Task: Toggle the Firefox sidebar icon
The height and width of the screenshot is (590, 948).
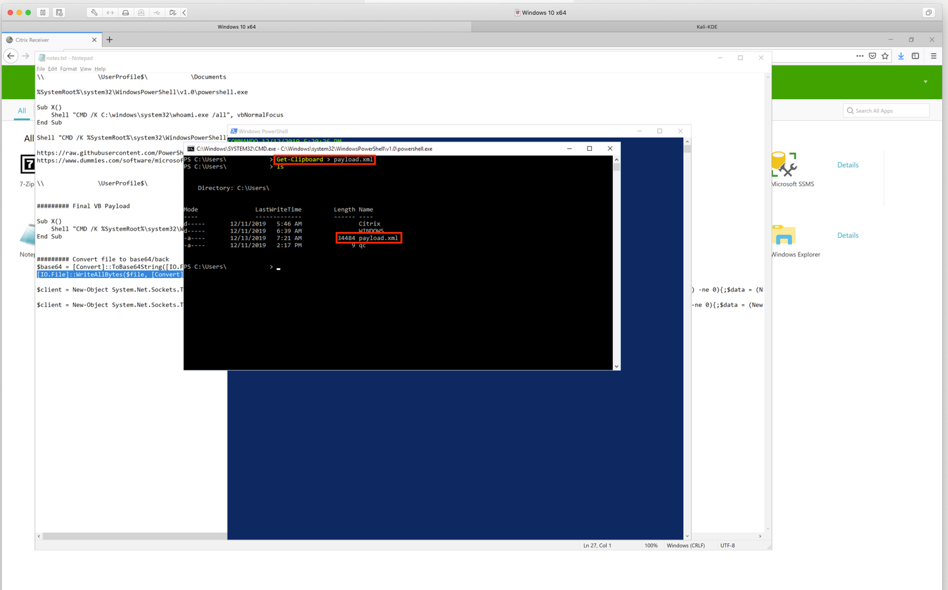Action: [x=915, y=56]
